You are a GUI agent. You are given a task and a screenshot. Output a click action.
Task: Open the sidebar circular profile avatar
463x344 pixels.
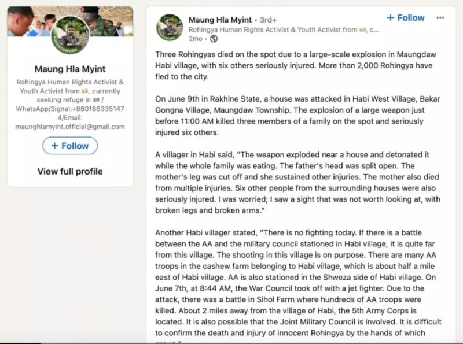click(x=70, y=35)
